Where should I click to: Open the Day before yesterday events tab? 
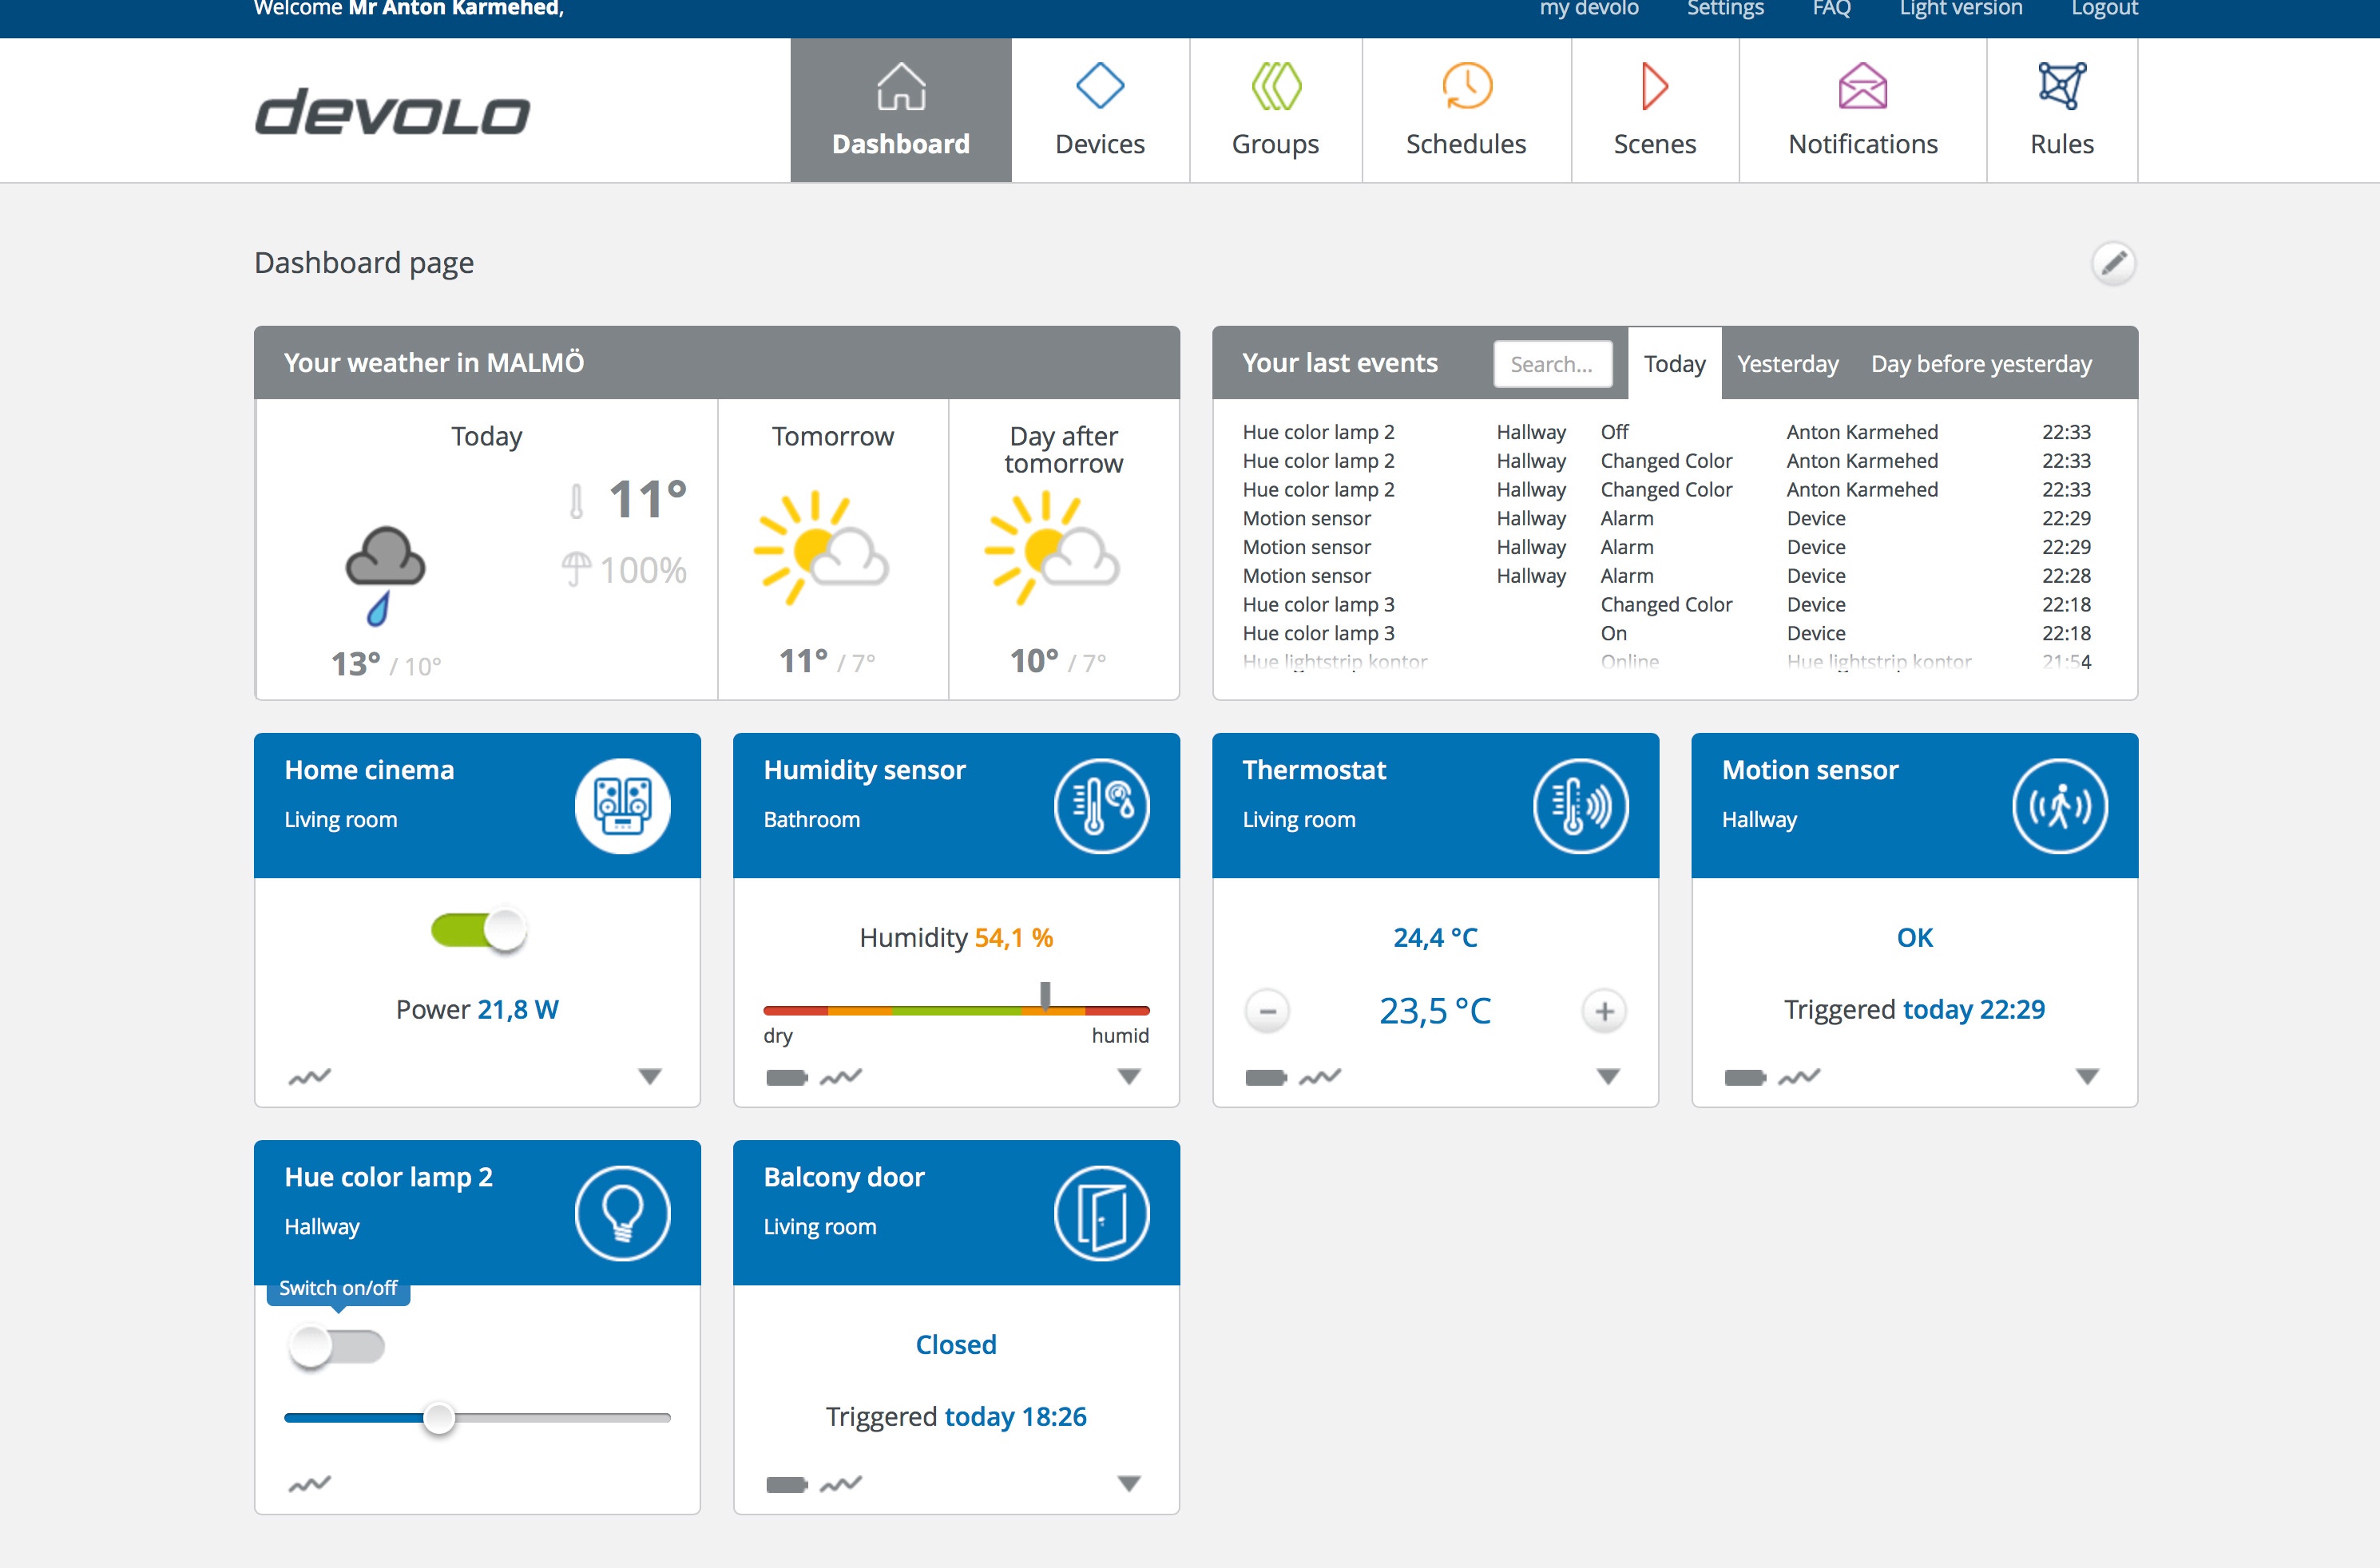pyautogui.click(x=1980, y=363)
